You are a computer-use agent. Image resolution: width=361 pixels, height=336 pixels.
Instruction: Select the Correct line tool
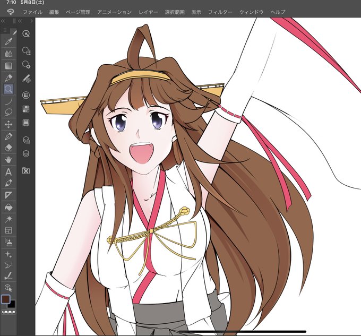click(8, 275)
